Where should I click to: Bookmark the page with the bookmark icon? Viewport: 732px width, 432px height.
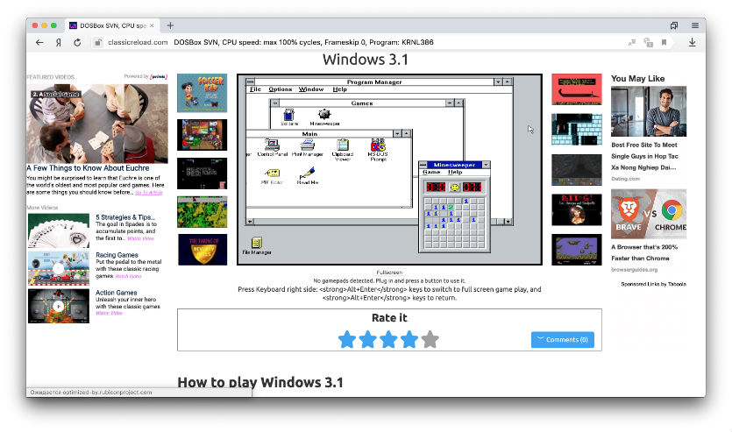coord(664,42)
